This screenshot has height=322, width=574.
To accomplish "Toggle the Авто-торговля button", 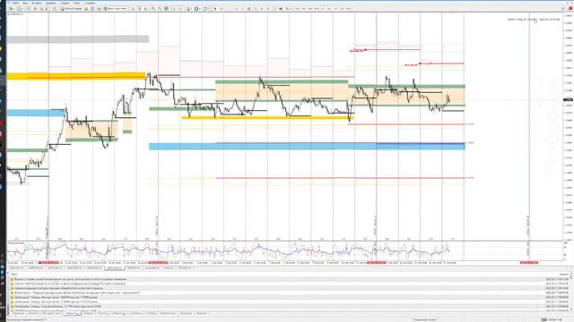I will [115, 8].
